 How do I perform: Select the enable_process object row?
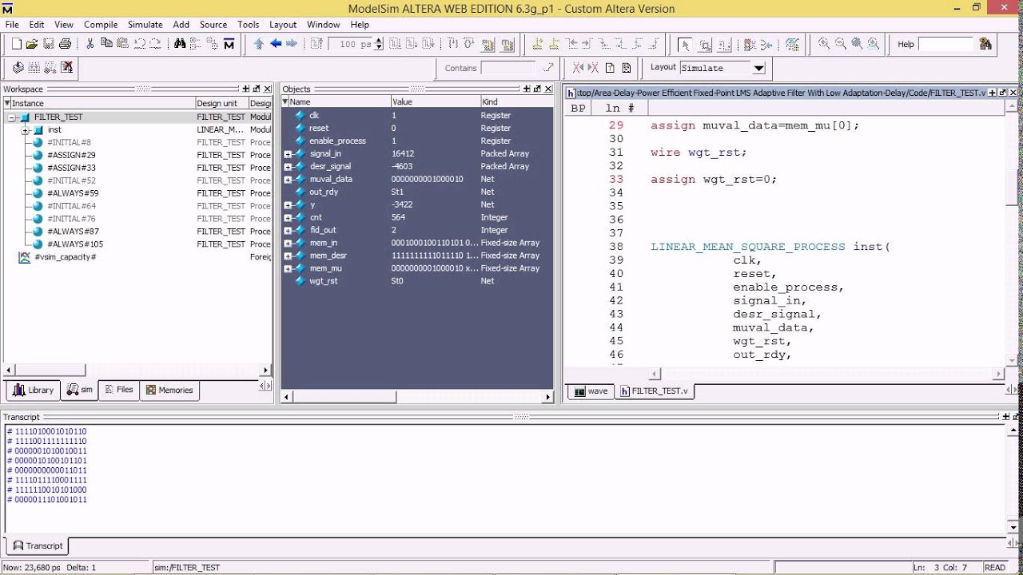point(416,141)
